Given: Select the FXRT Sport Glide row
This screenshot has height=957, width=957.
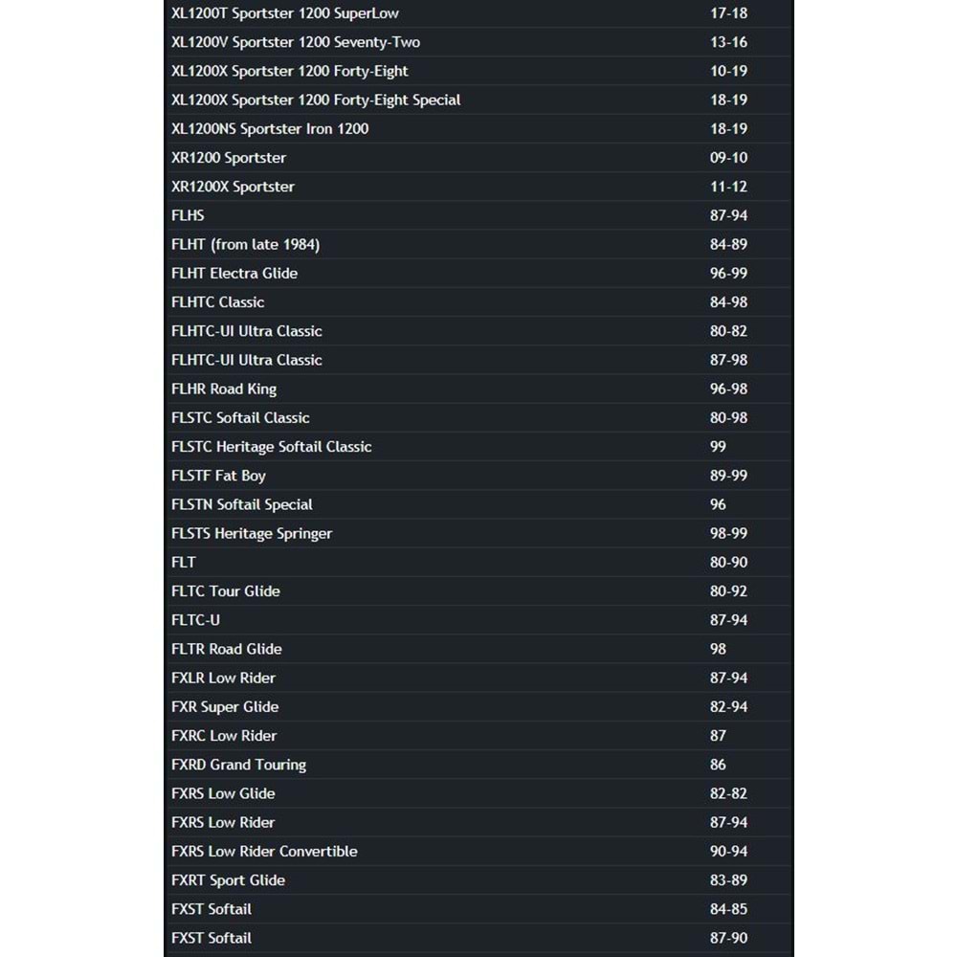Looking at the screenshot, I should point(478,880).
